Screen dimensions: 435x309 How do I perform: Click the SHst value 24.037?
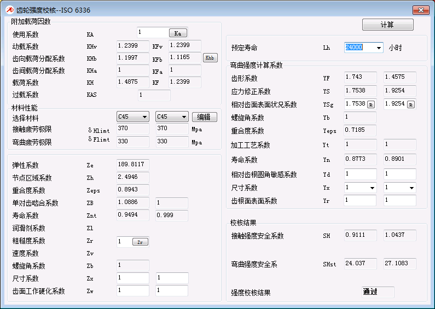coord(361,264)
